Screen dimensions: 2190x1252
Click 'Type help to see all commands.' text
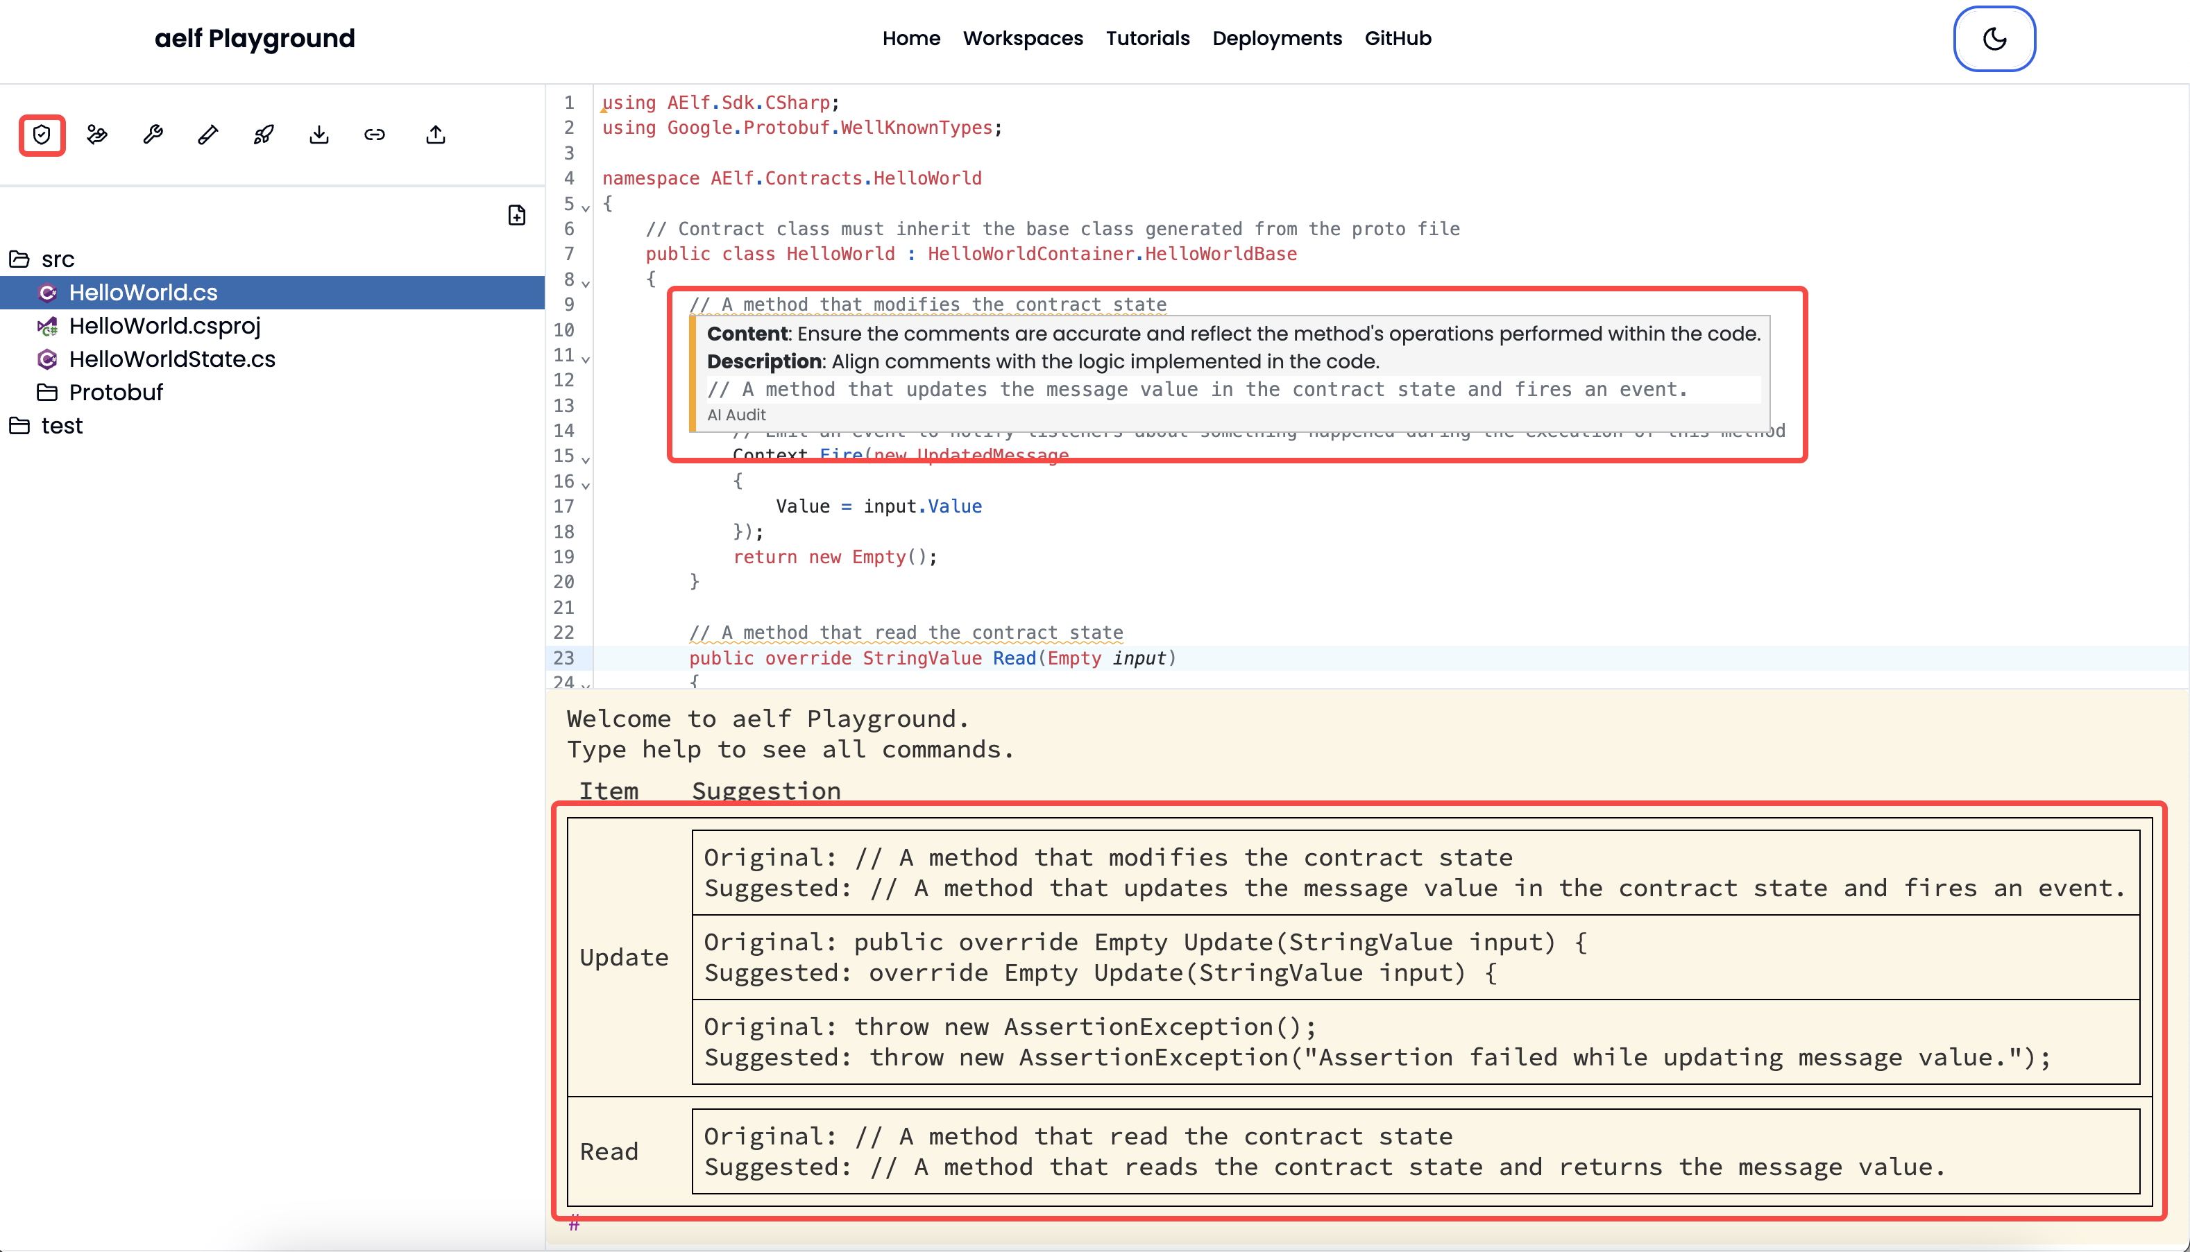pyautogui.click(x=790, y=750)
